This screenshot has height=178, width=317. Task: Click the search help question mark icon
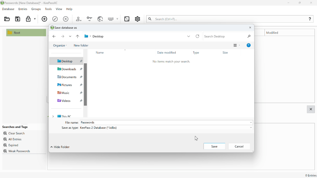[310, 19]
